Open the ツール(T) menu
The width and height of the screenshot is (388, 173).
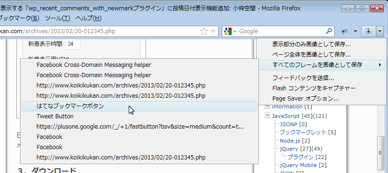coord(58,18)
